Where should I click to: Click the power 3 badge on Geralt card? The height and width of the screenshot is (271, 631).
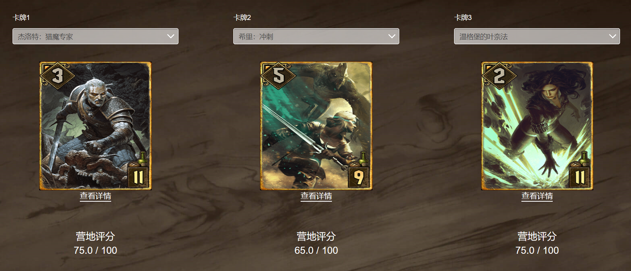coord(57,76)
